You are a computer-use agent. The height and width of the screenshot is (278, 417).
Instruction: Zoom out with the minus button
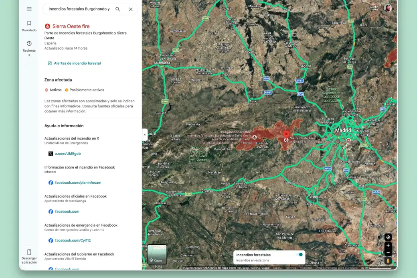[x=388, y=252]
